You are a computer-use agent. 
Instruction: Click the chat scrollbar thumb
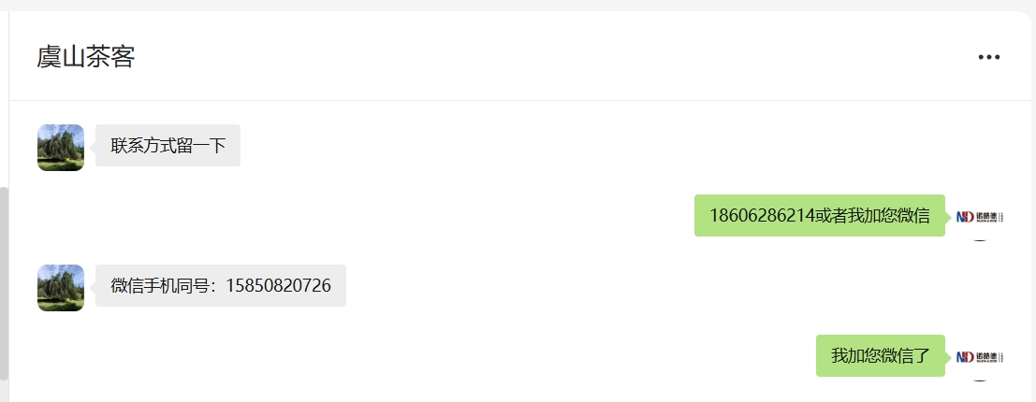point(4,280)
